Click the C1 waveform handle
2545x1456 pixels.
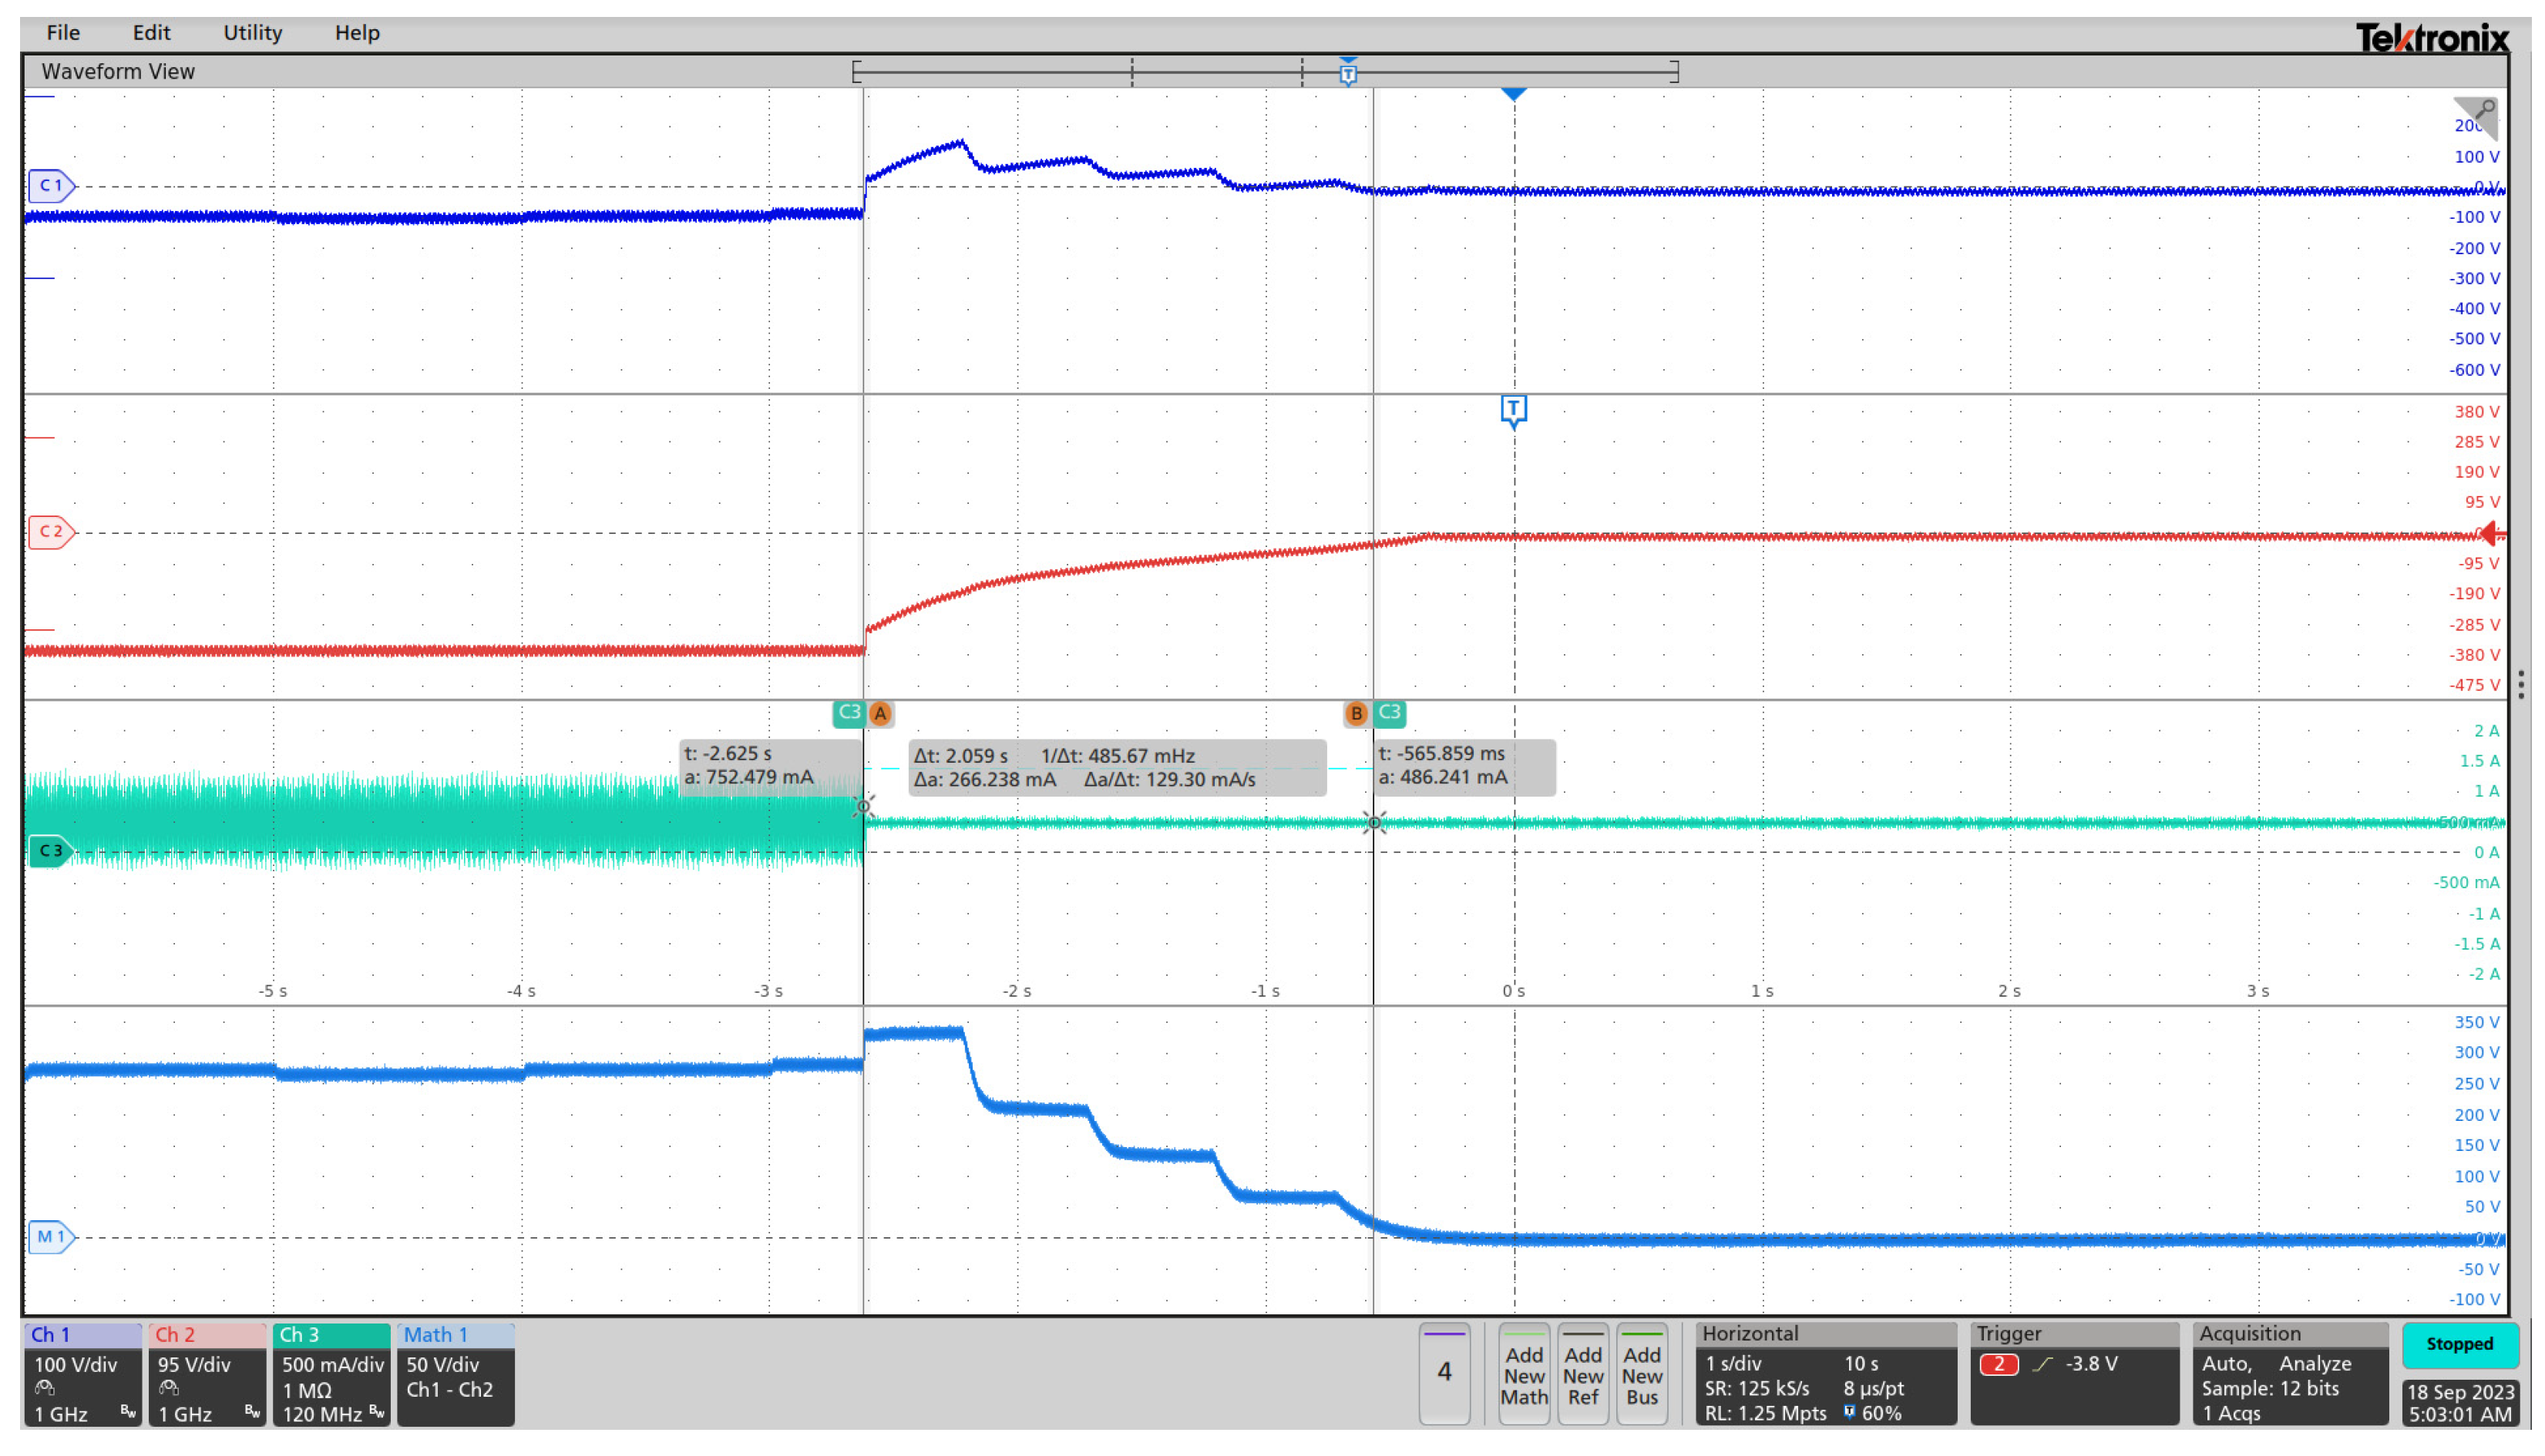(x=50, y=186)
